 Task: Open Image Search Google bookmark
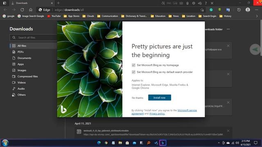(31, 16)
